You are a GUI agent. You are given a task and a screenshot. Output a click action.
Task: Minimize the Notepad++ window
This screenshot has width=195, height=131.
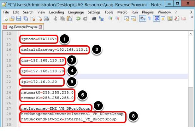point(169,3)
